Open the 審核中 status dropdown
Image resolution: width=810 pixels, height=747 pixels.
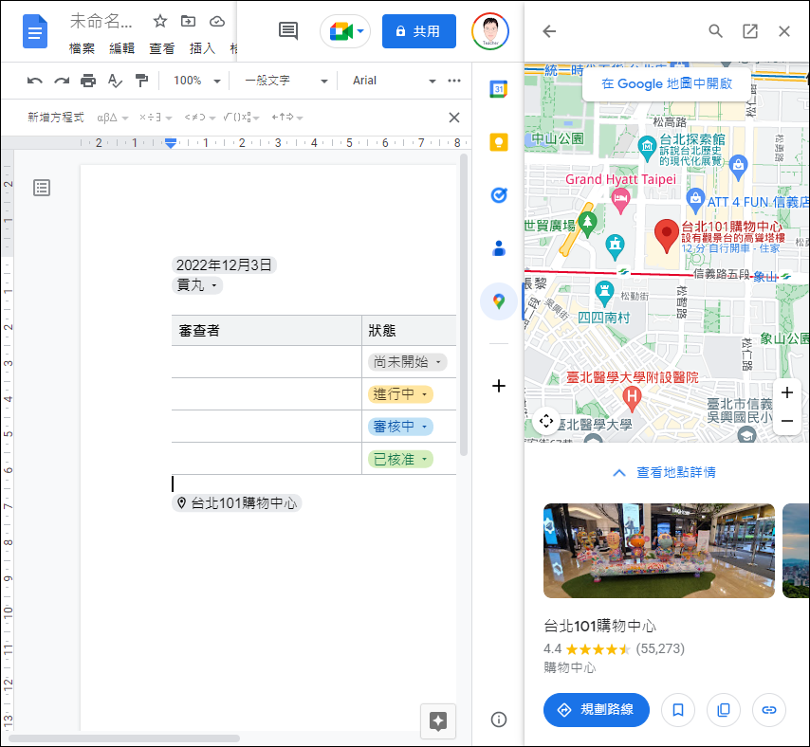pyautogui.click(x=400, y=427)
